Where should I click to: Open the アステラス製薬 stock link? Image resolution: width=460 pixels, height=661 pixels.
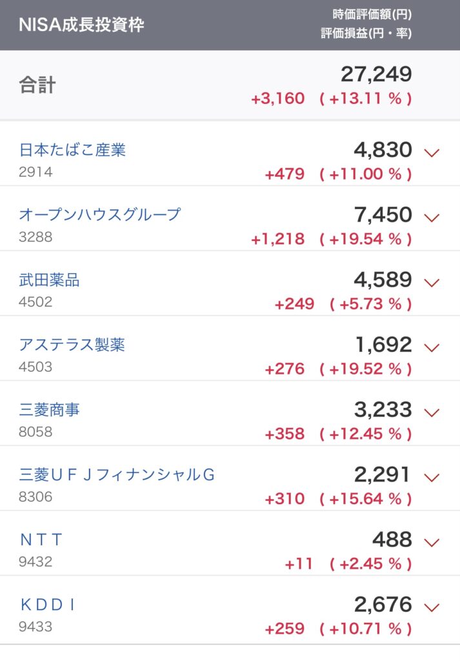[72, 345]
